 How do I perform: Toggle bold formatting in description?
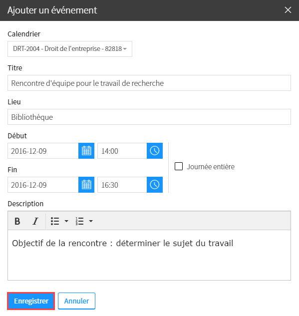point(17,221)
